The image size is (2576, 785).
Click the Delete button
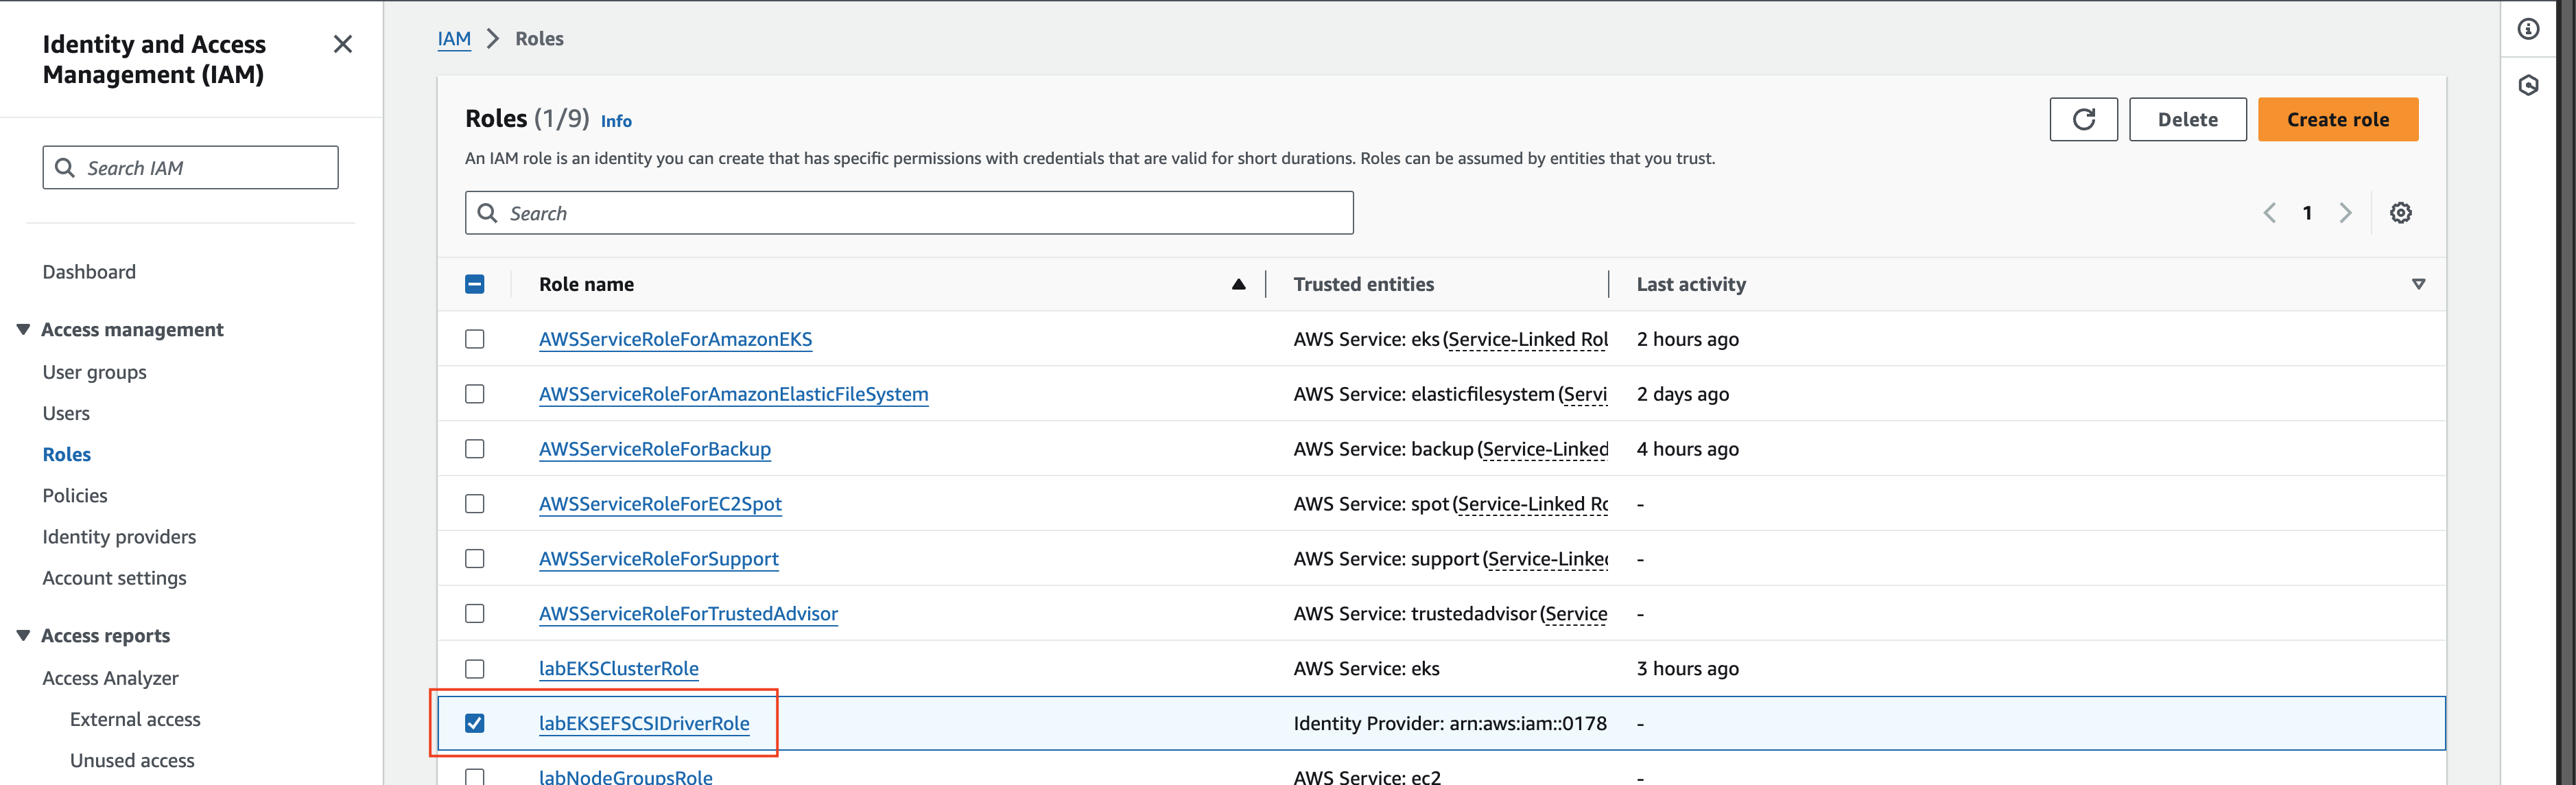tap(2187, 119)
